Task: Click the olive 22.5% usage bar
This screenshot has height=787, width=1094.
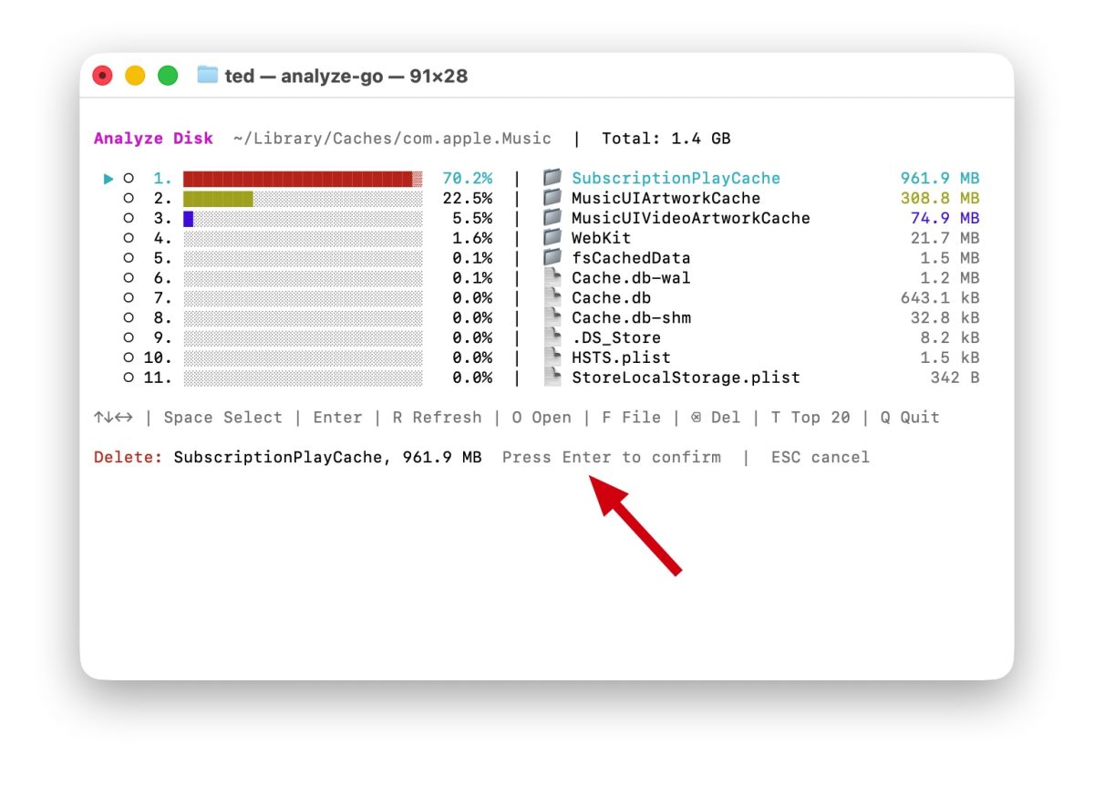Action: tap(218, 198)
